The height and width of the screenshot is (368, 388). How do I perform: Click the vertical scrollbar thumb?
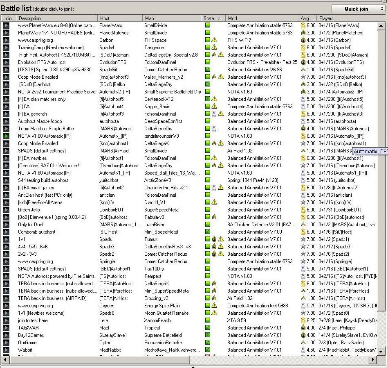pyautogui.click(x=381, y=170)
